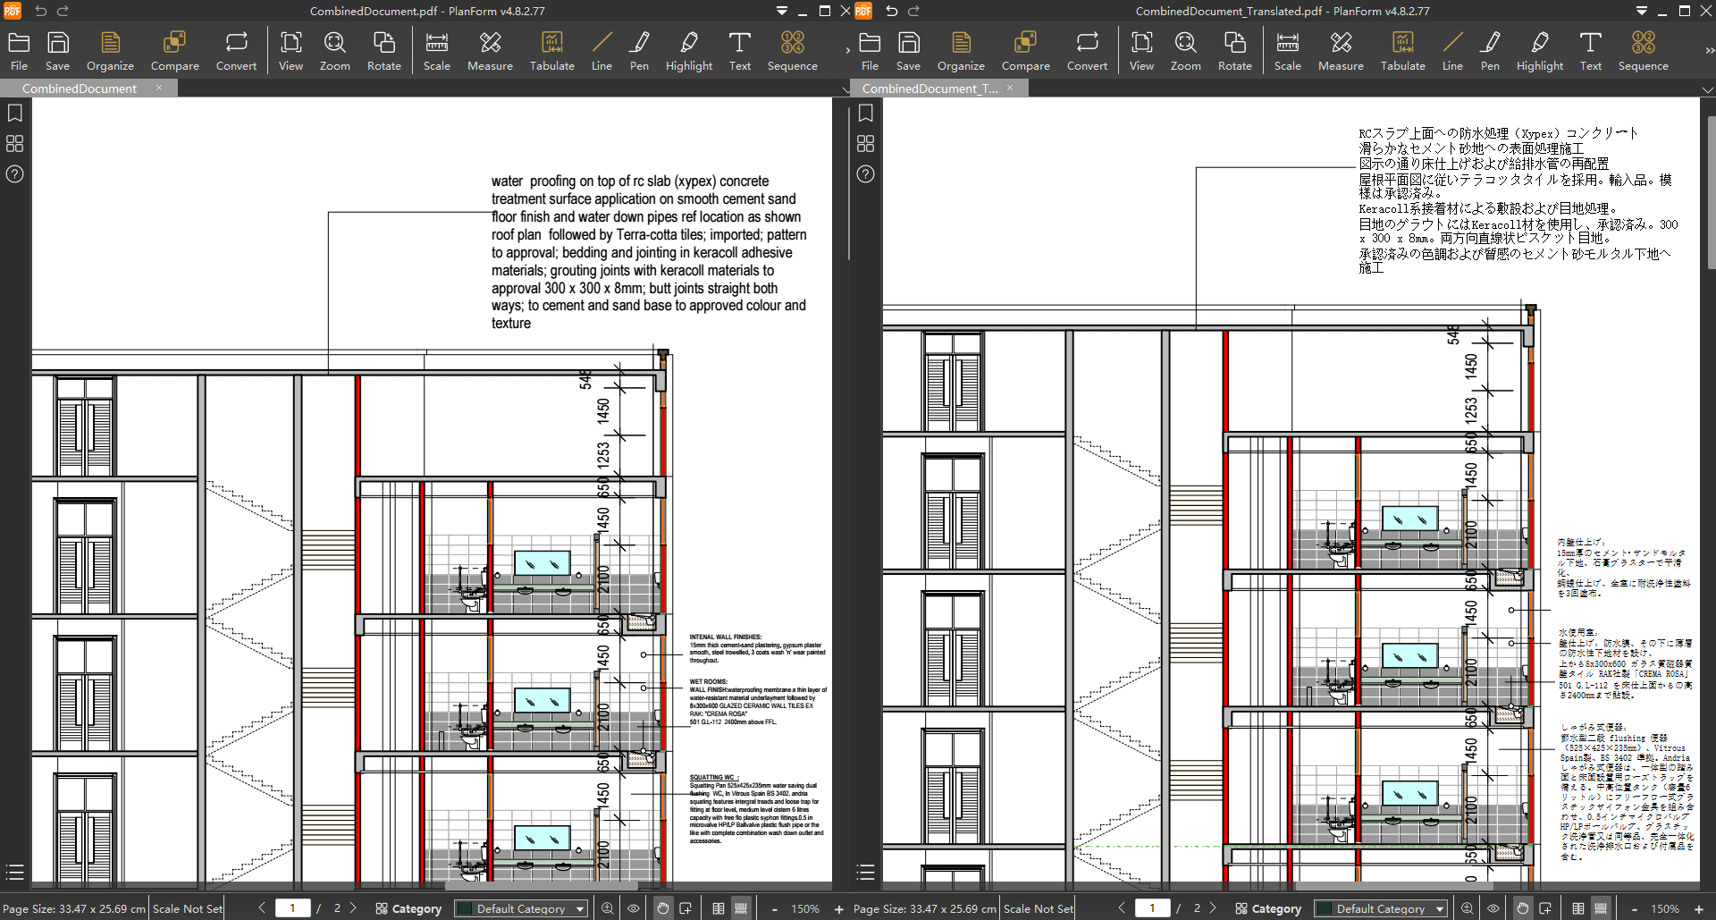Expand tab list arrow in right window
The width and height of the screenshot is (1716, 920).
click(x=1707, y=89)
